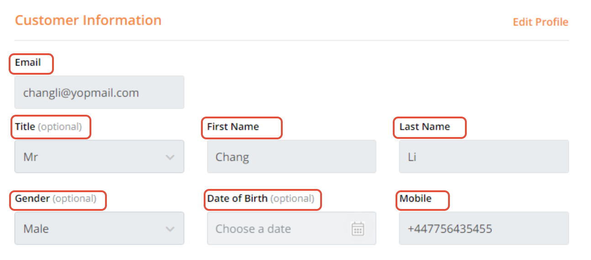Open the Date of Birth calendar picker icon
Viewport: 591px width, 260px height.
click(x=358, y=229)
